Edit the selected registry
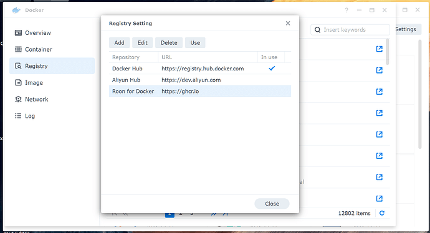The height and width of the screenshot is (233, 430). [143, 43]
